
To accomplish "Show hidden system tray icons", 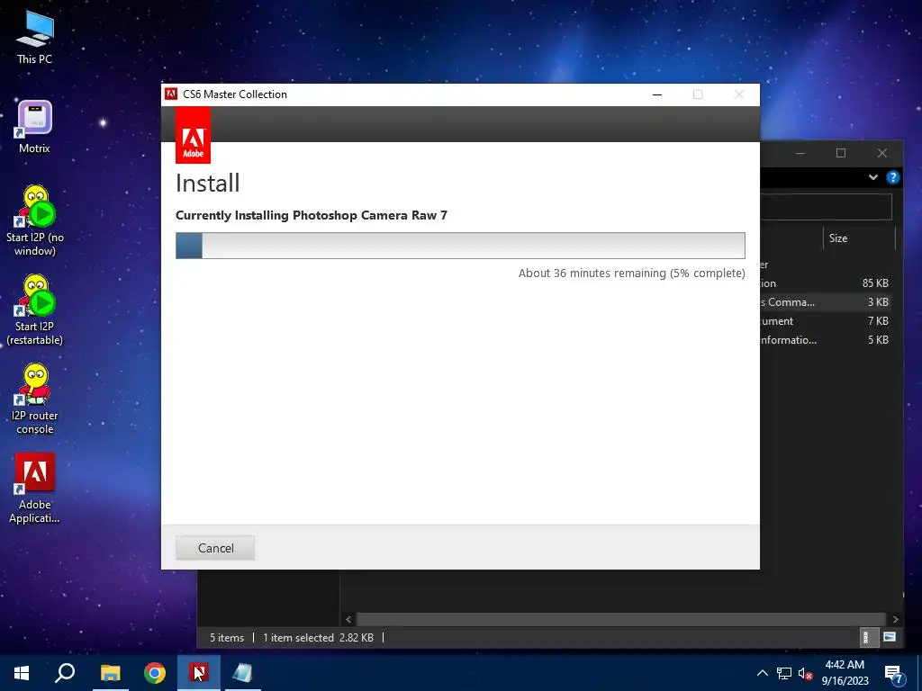I will 762,673.
